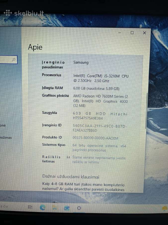Viewport: 168px width, 225px height.
Task: Select the device name value 'Samsung'
Action: point(81,62)
